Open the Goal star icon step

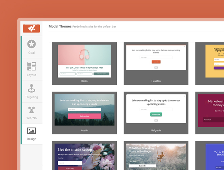32,44
